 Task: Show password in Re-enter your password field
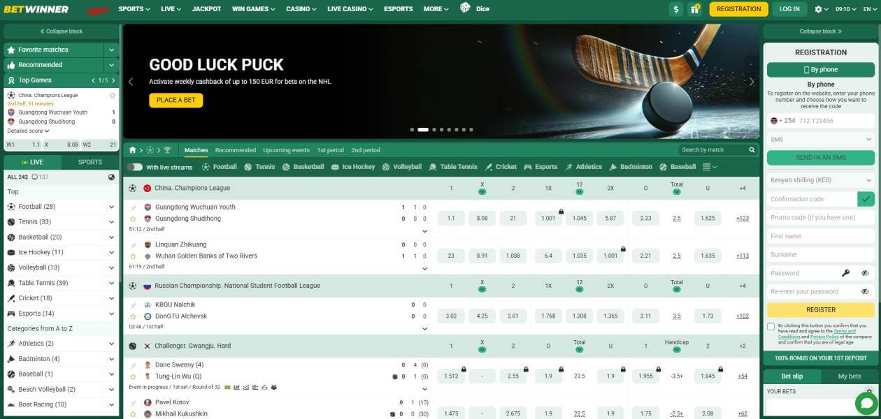pyautogui.click(x=865, y=291)
